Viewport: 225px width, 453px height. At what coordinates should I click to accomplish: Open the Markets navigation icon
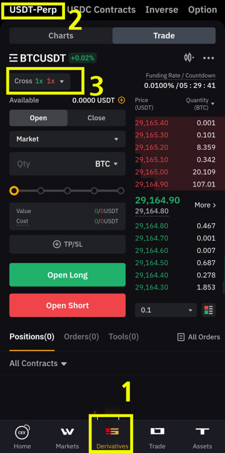click(67, 432)
